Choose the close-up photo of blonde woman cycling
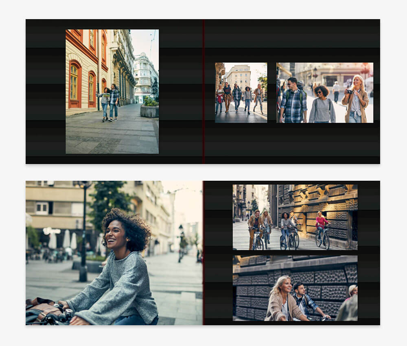 click(295, 288)
